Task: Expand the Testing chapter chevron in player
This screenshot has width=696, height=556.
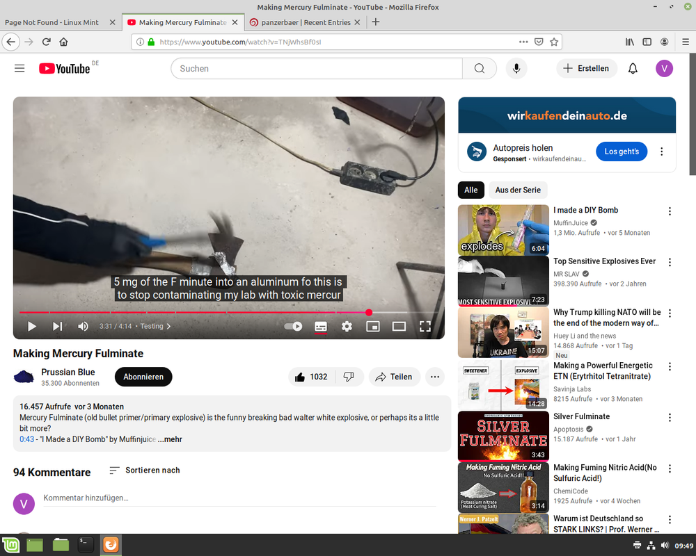Action: click(x=168, y=327)
